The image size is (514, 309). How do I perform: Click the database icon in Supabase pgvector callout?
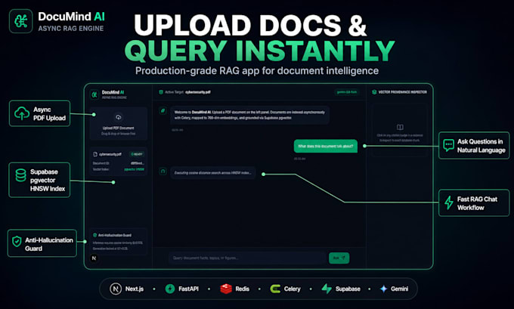(x=21, y=175)
